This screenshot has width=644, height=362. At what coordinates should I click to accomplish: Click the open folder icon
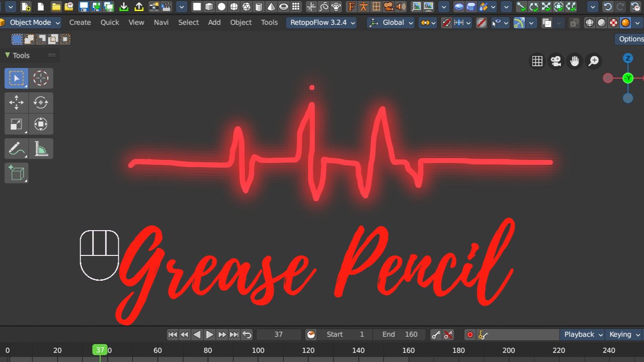[x=56, y=7]
